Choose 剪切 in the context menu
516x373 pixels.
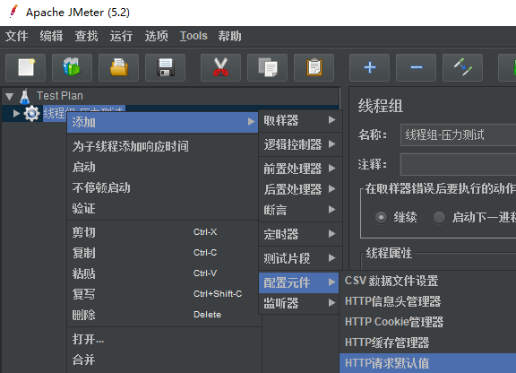pyautogui.click(x=162, y=232)
